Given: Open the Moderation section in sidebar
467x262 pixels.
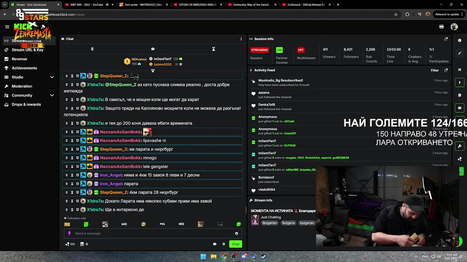Looking at the screenshot, I should tap(22, 86).
